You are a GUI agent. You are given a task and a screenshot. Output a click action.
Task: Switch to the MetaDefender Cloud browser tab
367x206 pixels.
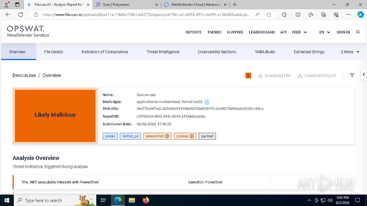point(195,5)
